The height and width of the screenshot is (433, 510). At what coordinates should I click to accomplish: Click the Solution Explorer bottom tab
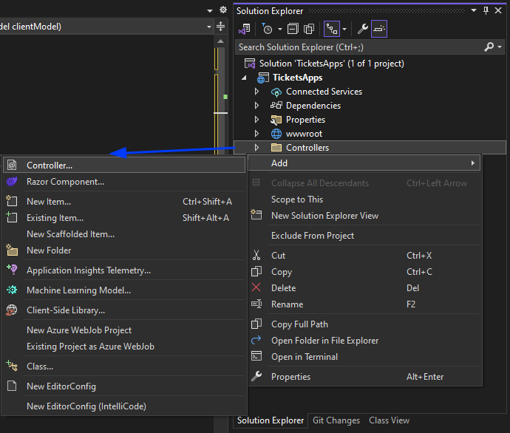[271, 420]
